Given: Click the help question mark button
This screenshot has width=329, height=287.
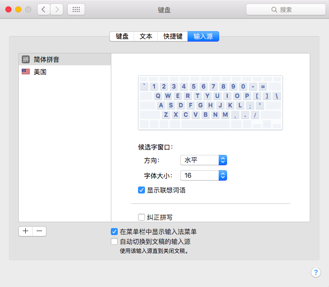Looking at the screenshot, I should (316, 272).
